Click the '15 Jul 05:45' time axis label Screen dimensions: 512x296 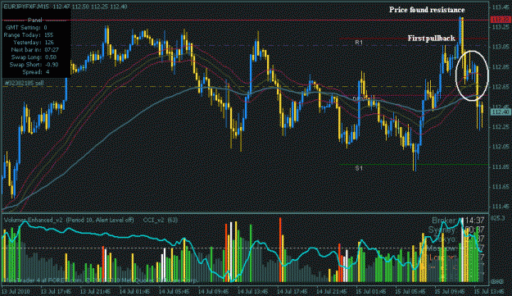coord(410,291)
